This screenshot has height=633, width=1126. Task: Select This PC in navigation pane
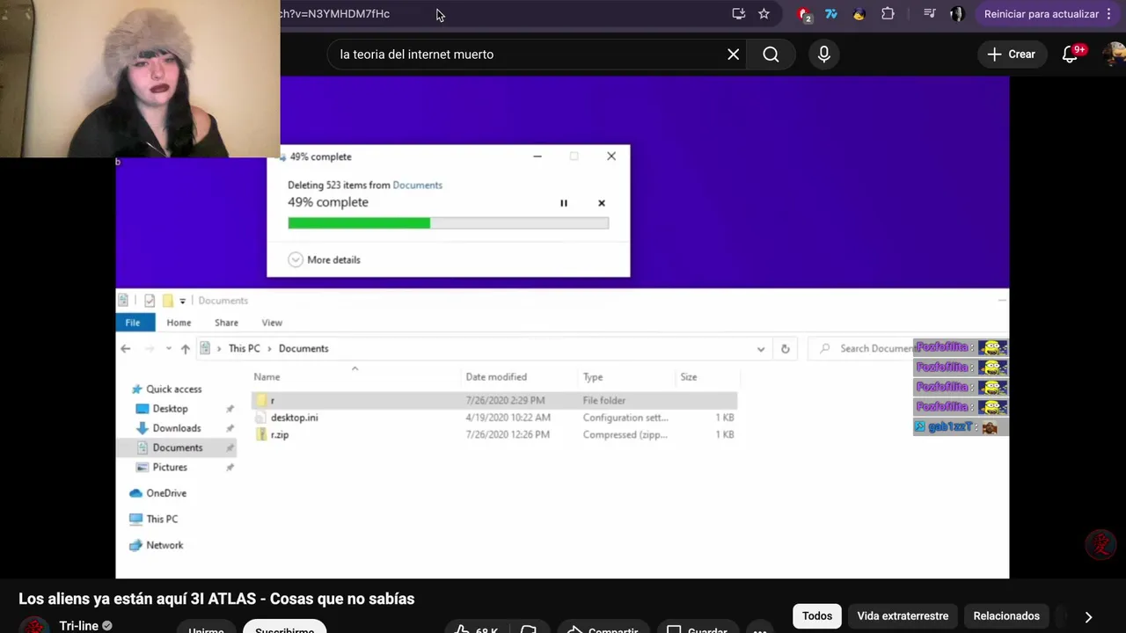pos(161,520)
